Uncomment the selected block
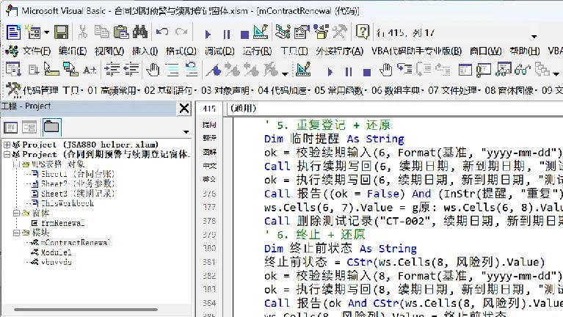The width and height of the screenshot is (563, 317). tap(192, 69)
